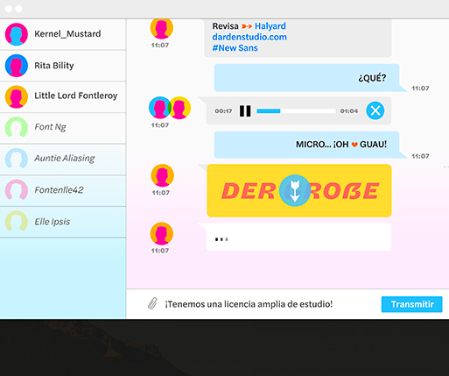The image size is (449, 376).
Task: Click Fontenlle42's pink avatar icon
Action: 17,189
